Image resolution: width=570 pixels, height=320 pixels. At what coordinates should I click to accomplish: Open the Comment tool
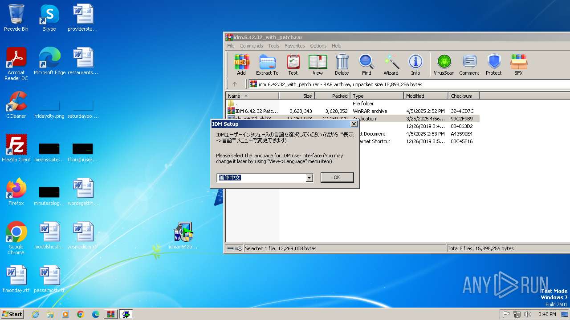(x=469, y=65)
